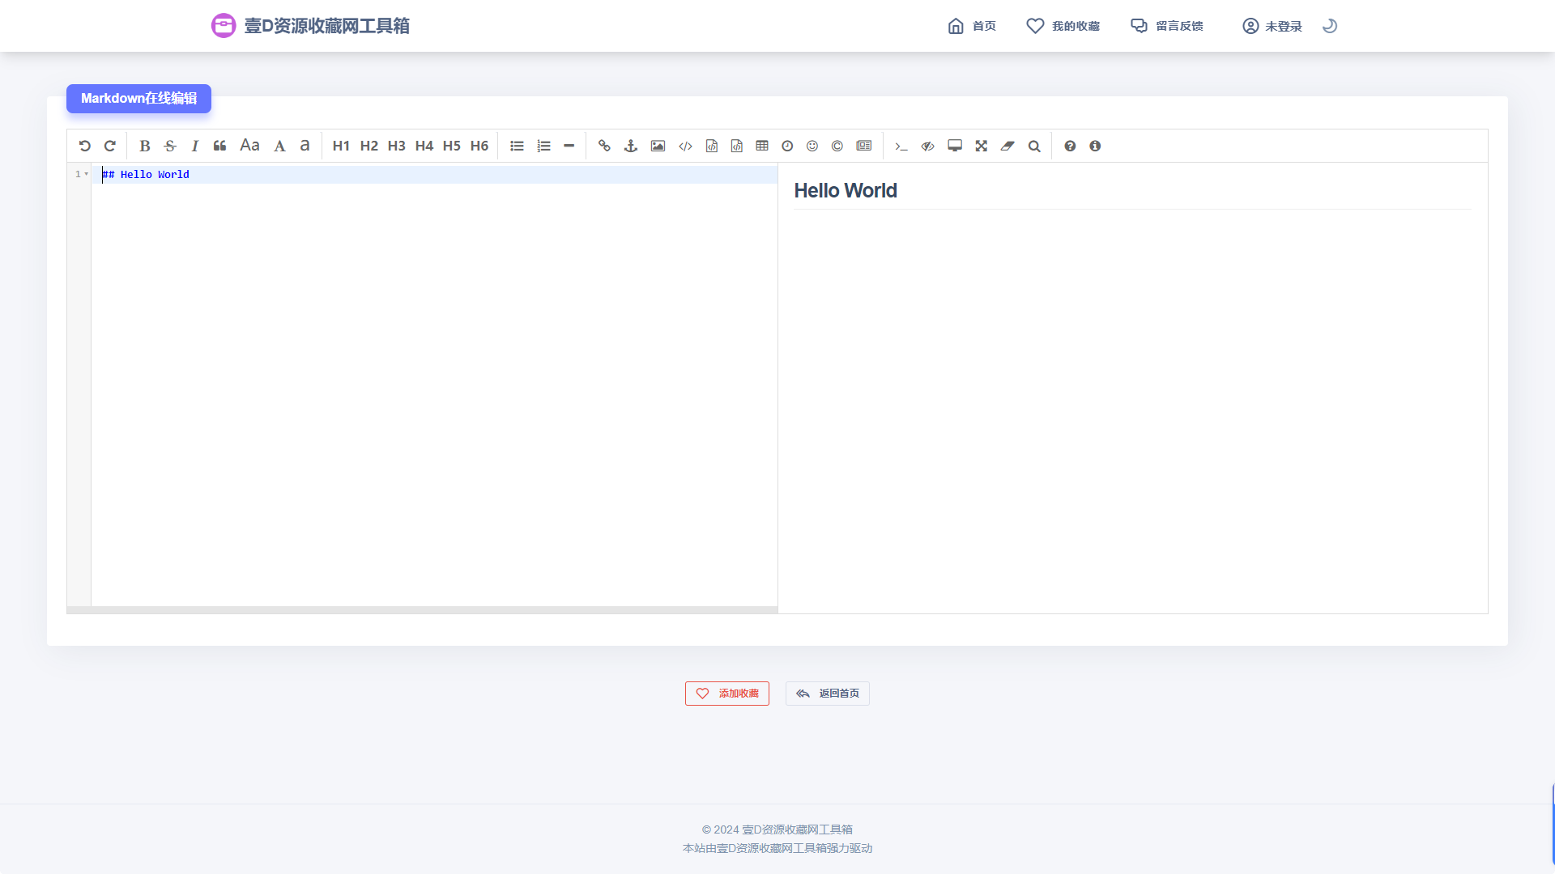
Task: Insert page break newspaper icon
Action: tap(864, 146)
